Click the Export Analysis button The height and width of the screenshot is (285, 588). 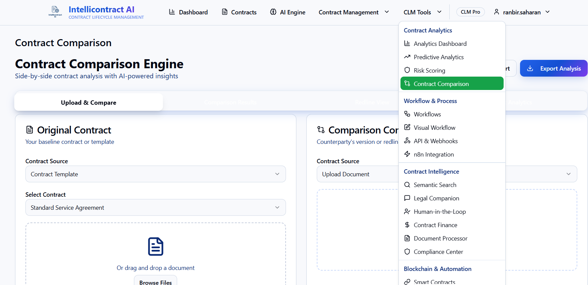[554, 68]
